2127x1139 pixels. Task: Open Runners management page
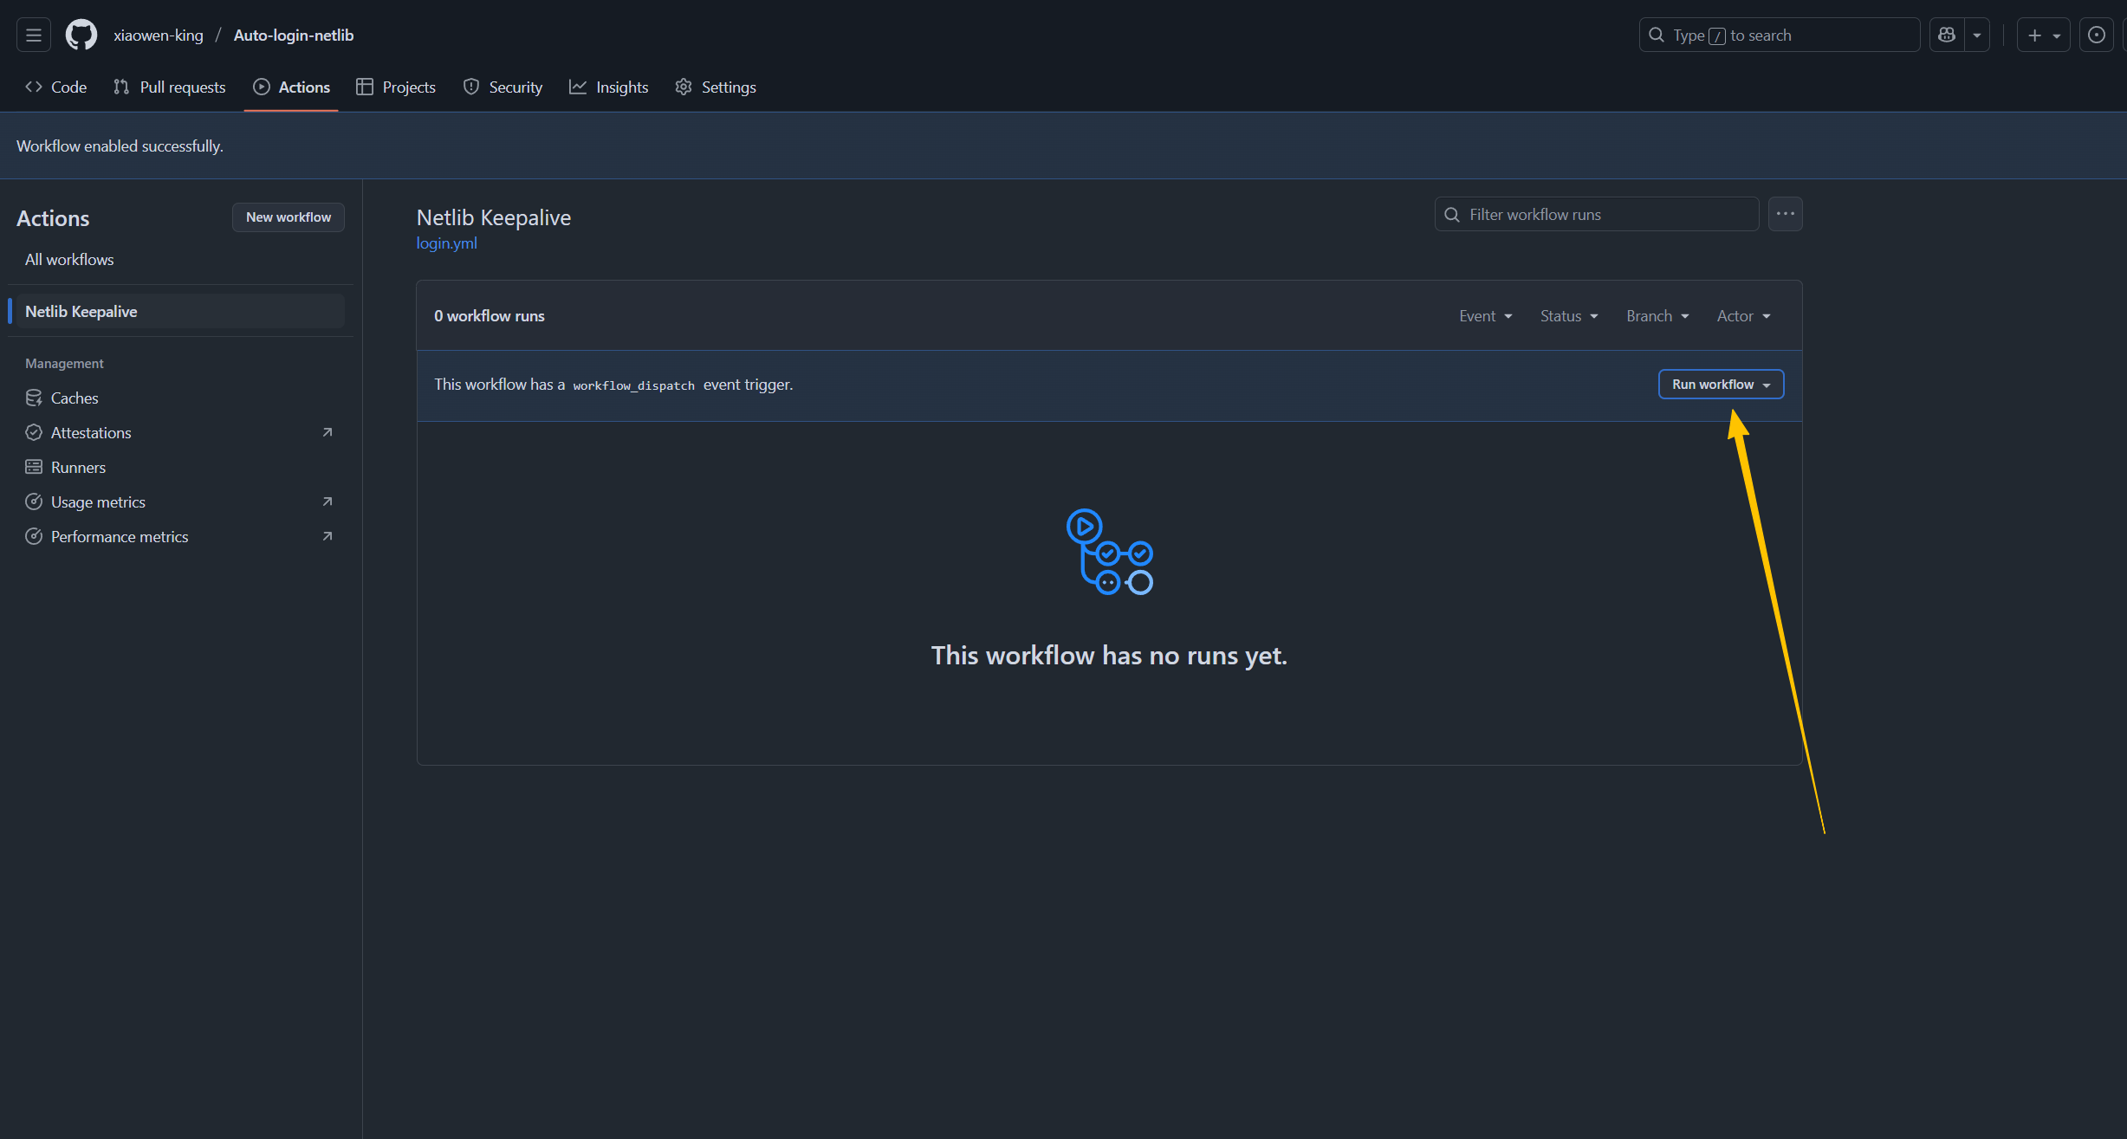tap(78, 467)
